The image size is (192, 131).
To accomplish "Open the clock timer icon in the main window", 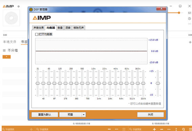I will [189, 19].
